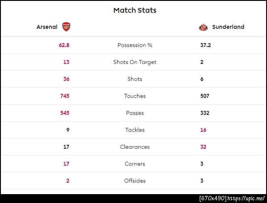Click the Passes stat label
The image size is (267, 203).
pyautogui.click(x=135, y=113)
